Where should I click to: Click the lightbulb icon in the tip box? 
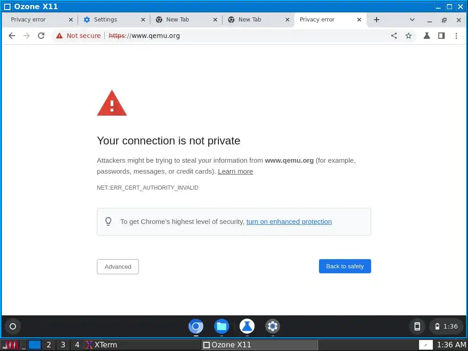pyautogui.click(x=108, y=222)
